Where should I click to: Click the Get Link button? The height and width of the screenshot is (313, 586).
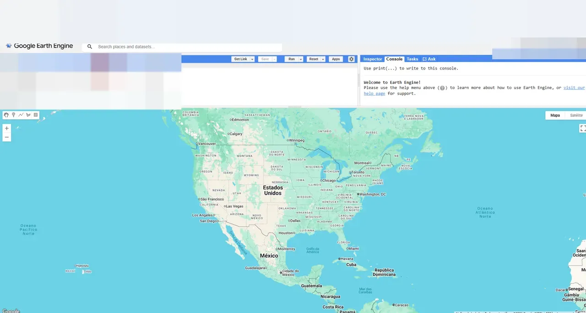[240, 59]
